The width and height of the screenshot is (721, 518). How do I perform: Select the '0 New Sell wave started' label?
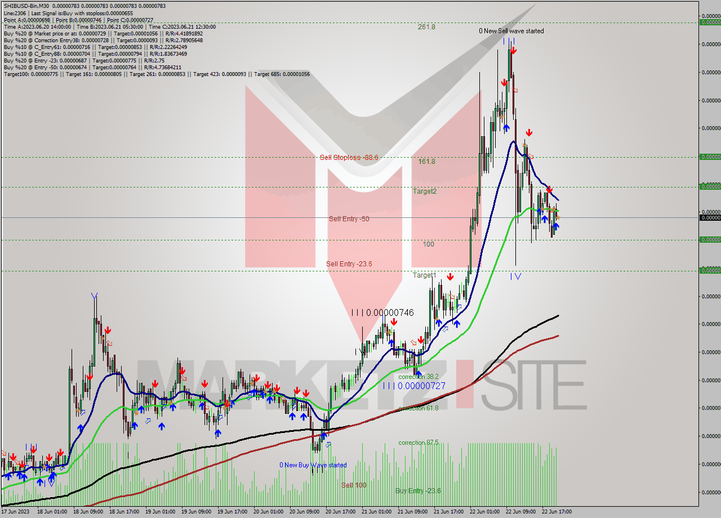click(511, 31)
